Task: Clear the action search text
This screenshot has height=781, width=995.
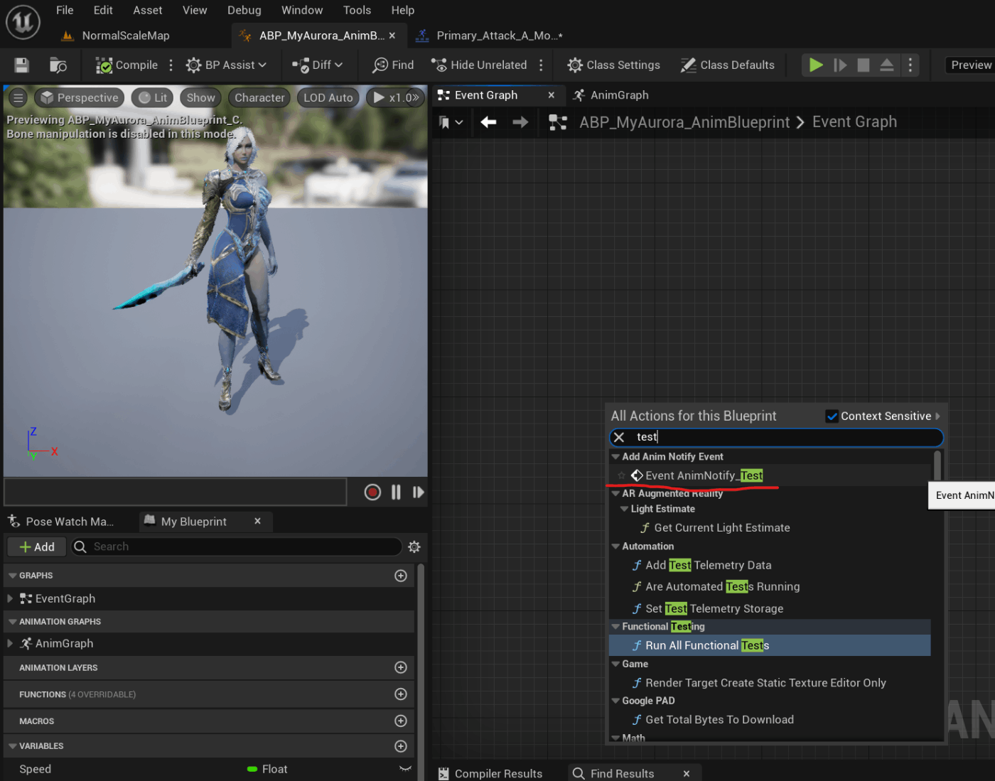Action: coord(619,437)
